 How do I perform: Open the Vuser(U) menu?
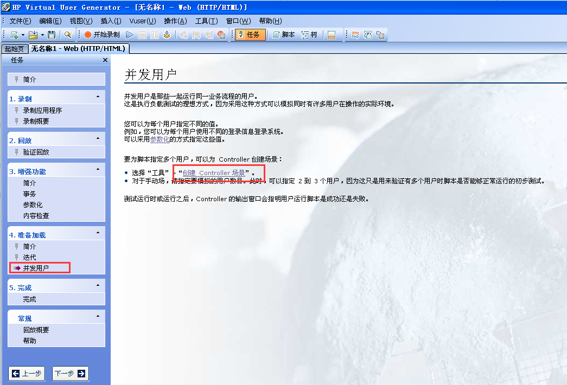tap(143, 21)
